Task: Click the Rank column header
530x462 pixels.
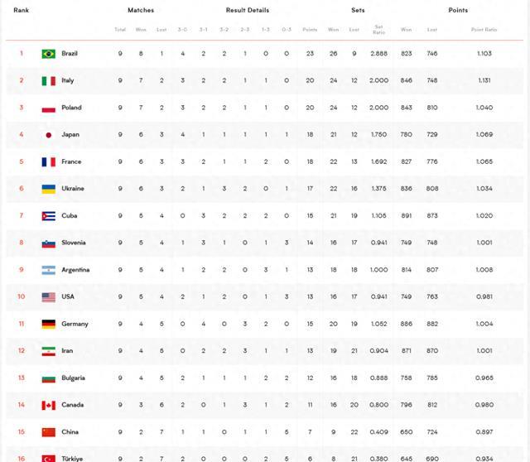Action: point(22,11)
